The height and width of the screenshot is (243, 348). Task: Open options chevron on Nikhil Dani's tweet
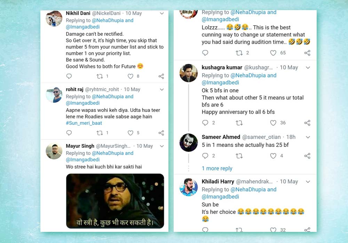(x=162, y=13)
